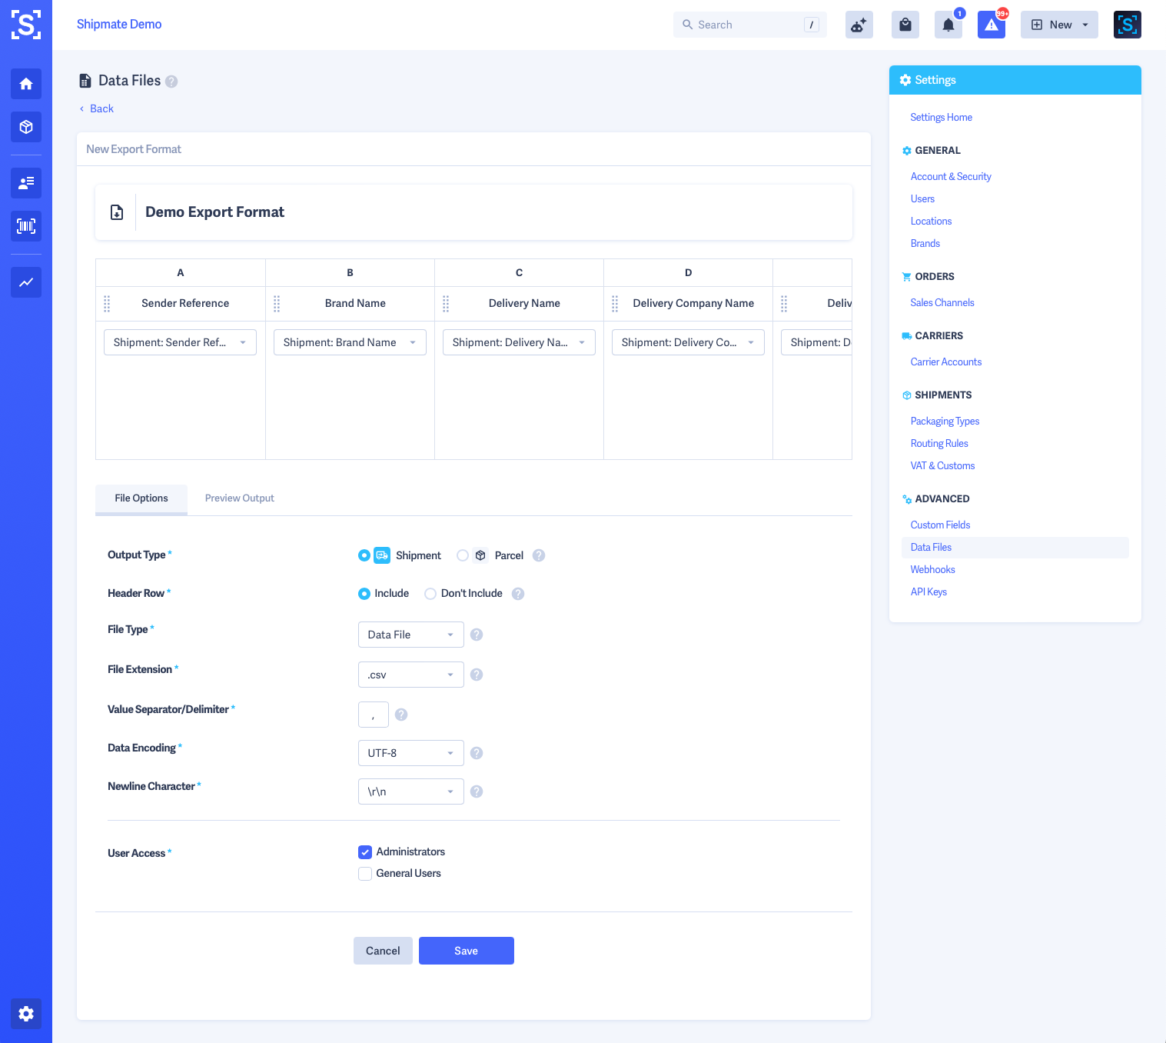Viewport: 1166px width, 1043px height.
Task: Open the analytics chart sidebar icon
Action: pyautogui.click(x=26, y=282)
